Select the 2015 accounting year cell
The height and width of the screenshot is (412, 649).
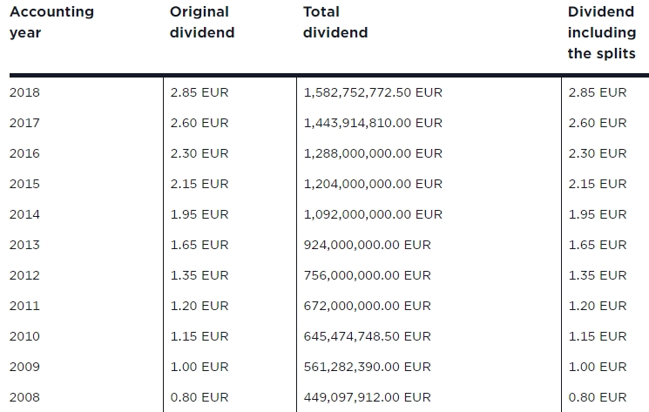click(x=24, y=184)
